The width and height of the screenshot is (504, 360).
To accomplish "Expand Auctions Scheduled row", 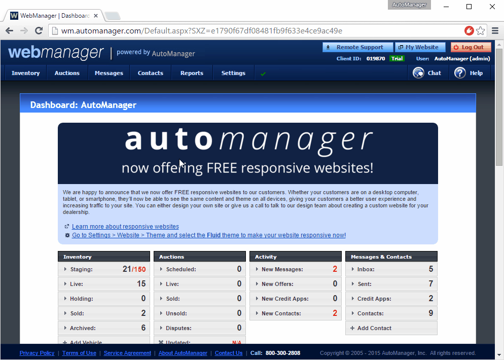I will point(200,269).
